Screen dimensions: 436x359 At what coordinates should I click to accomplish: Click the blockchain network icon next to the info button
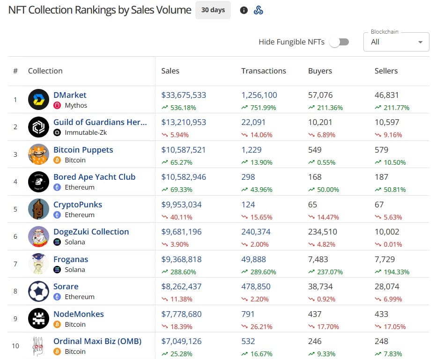click(259, 10)
